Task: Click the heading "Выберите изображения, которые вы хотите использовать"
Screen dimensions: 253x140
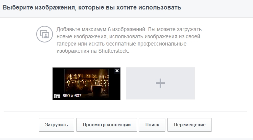Action: coord(92,8)
